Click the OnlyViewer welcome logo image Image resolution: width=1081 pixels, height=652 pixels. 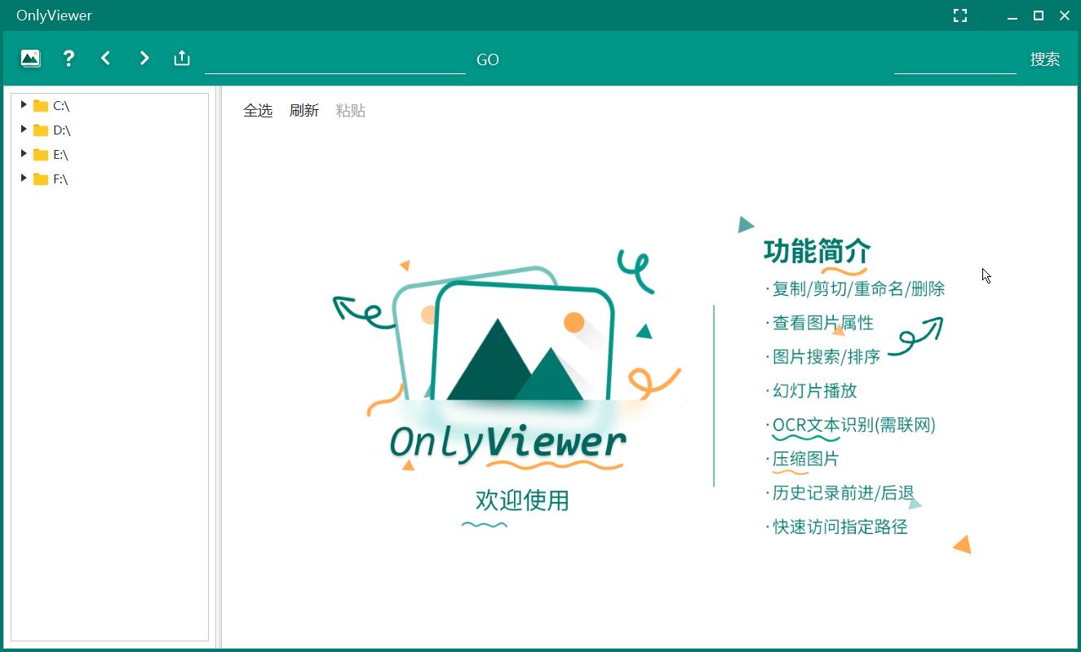(x=507, y=359)
